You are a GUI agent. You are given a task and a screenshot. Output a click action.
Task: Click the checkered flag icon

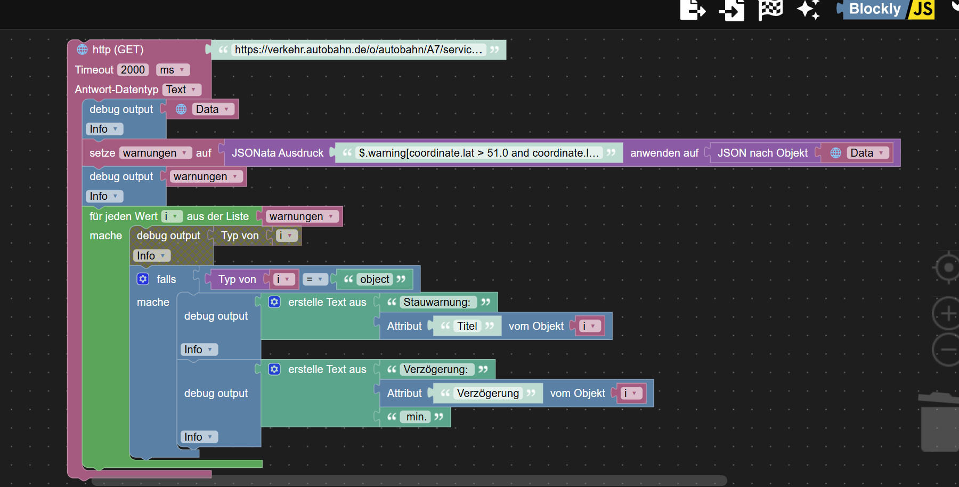pos(770,10)
